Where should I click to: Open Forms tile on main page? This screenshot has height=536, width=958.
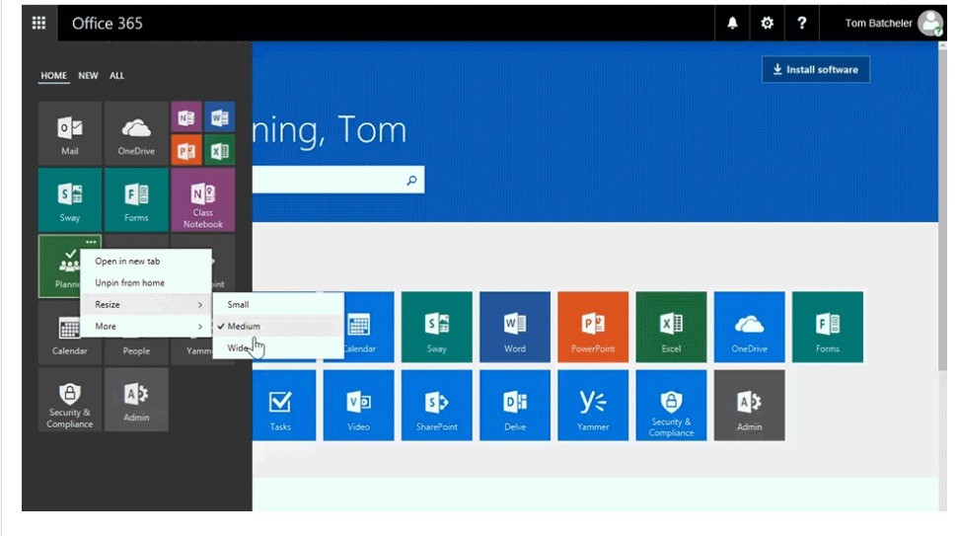tap(828, 327)
